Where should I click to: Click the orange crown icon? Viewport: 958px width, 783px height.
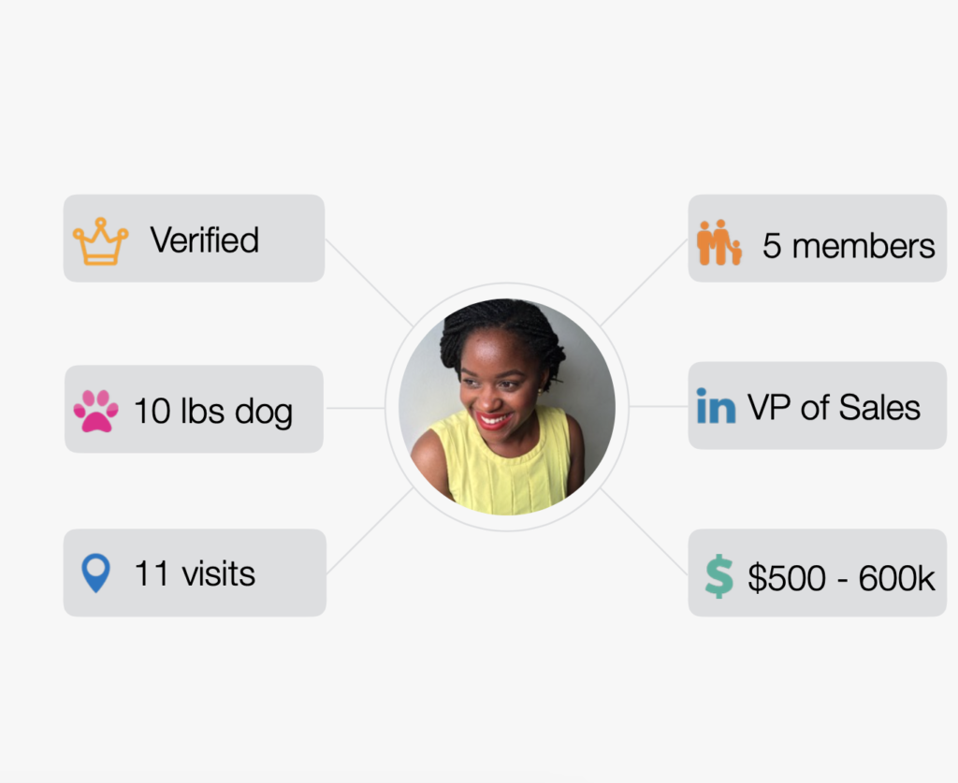[x=100, y=241]
